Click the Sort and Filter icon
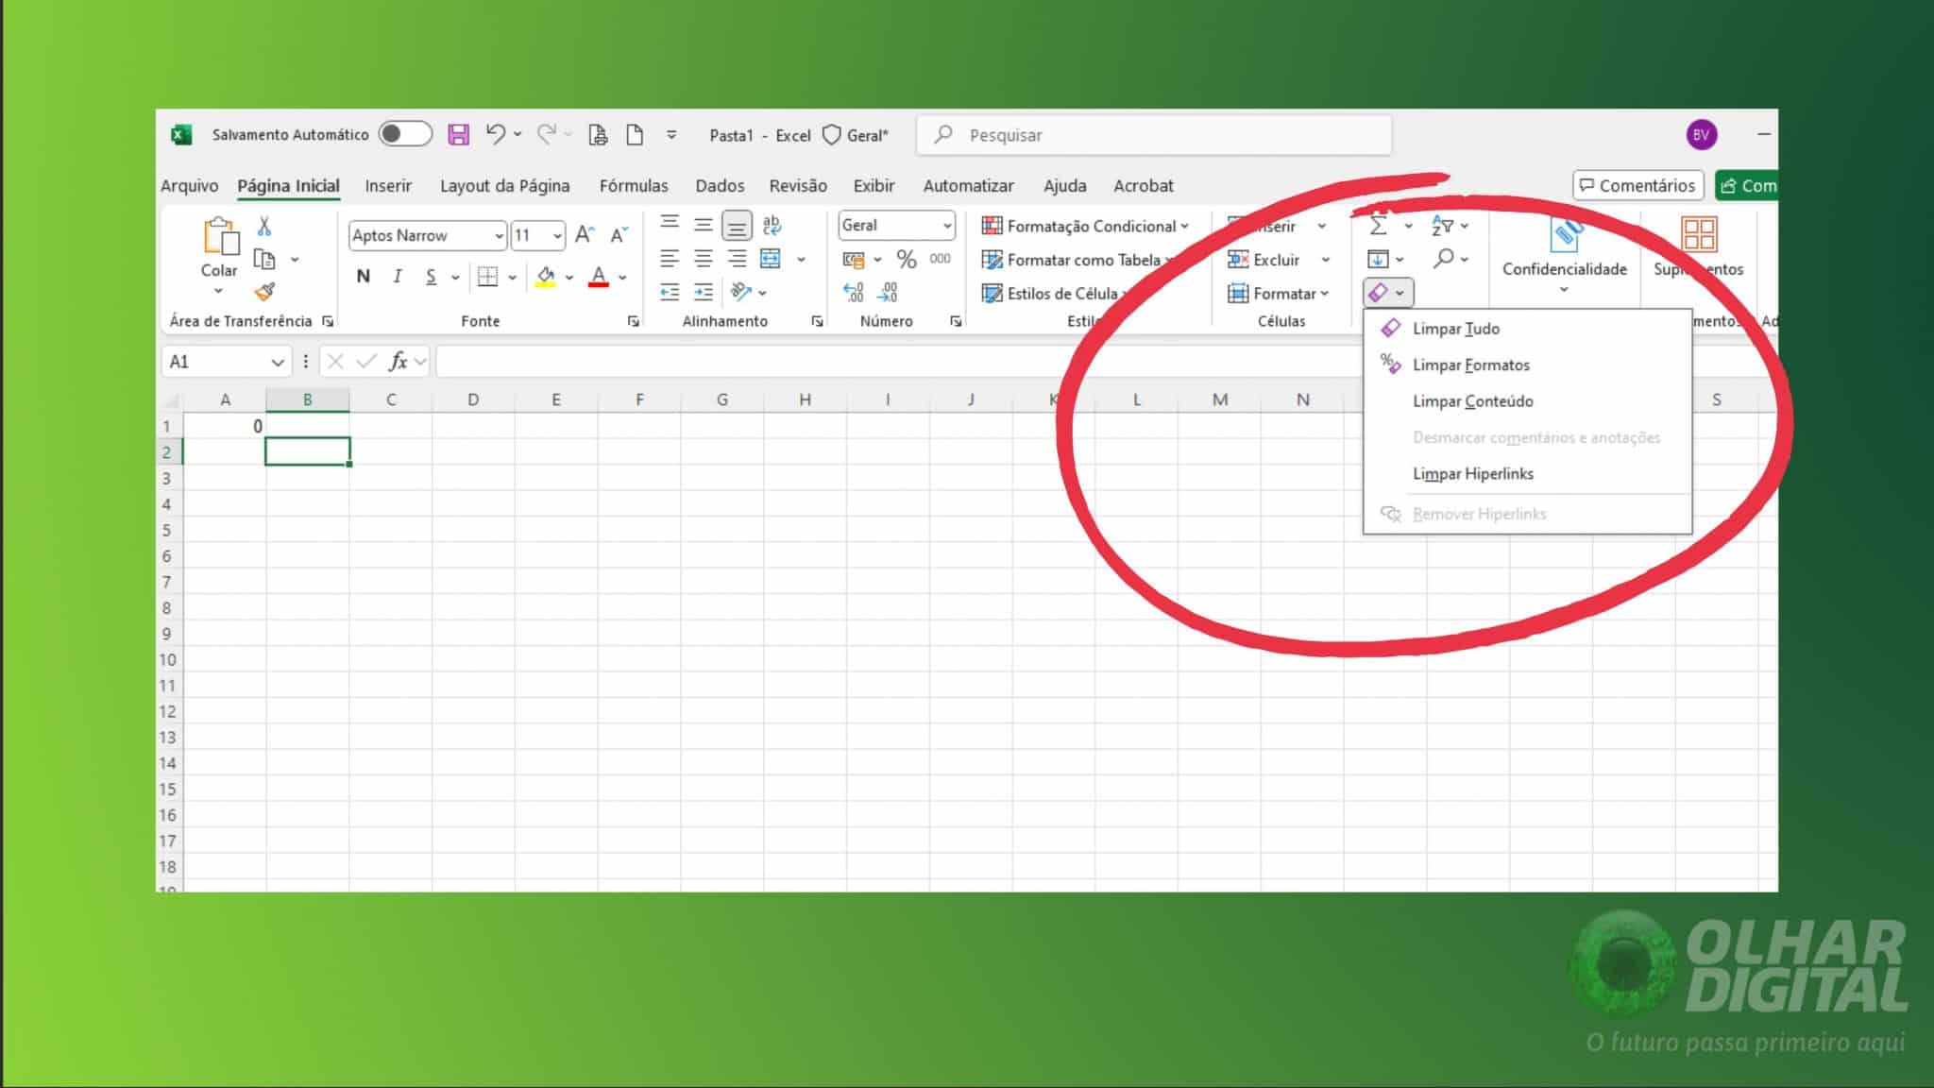The width and height of the screenshot is (1934, 1088). pos(1442,226)
